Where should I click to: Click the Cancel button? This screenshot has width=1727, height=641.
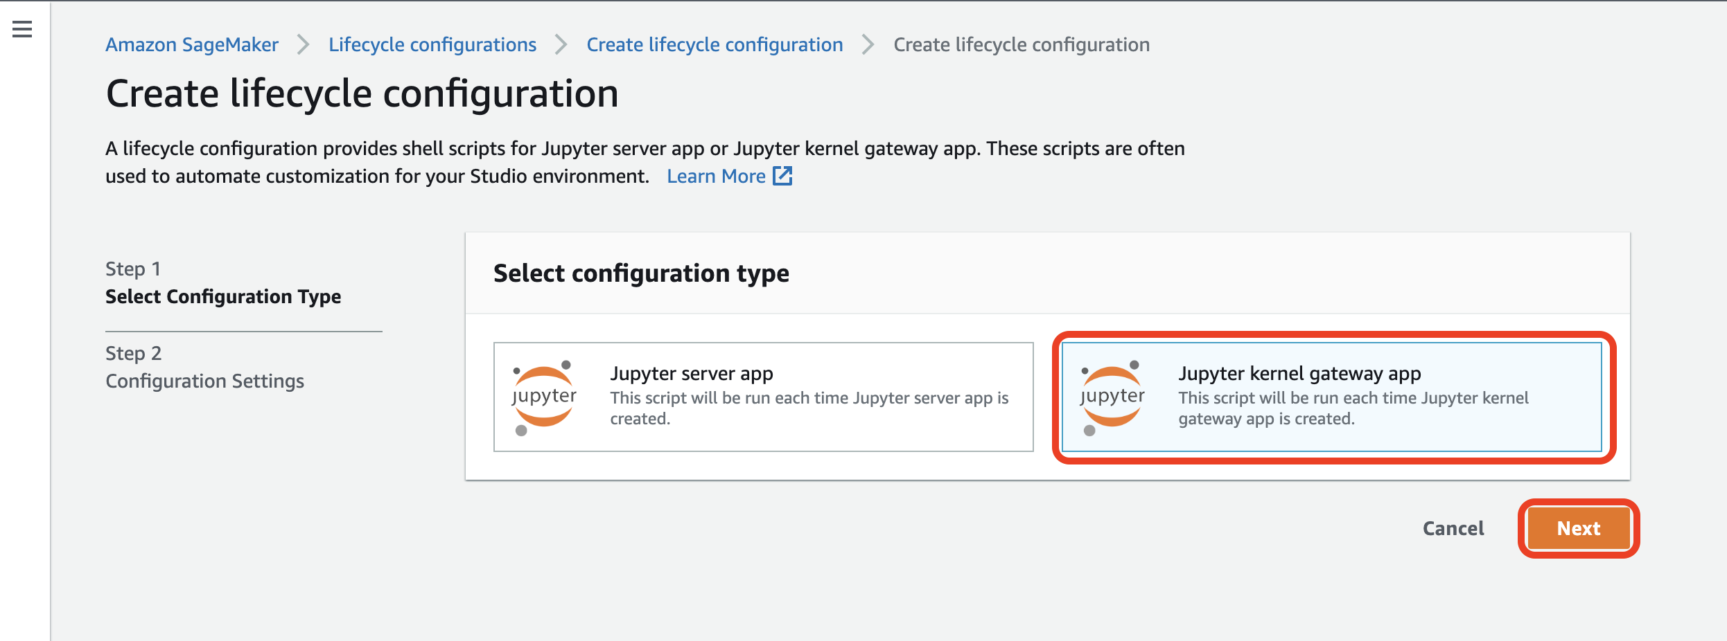pyautogui.click(x=1453, y=528)
